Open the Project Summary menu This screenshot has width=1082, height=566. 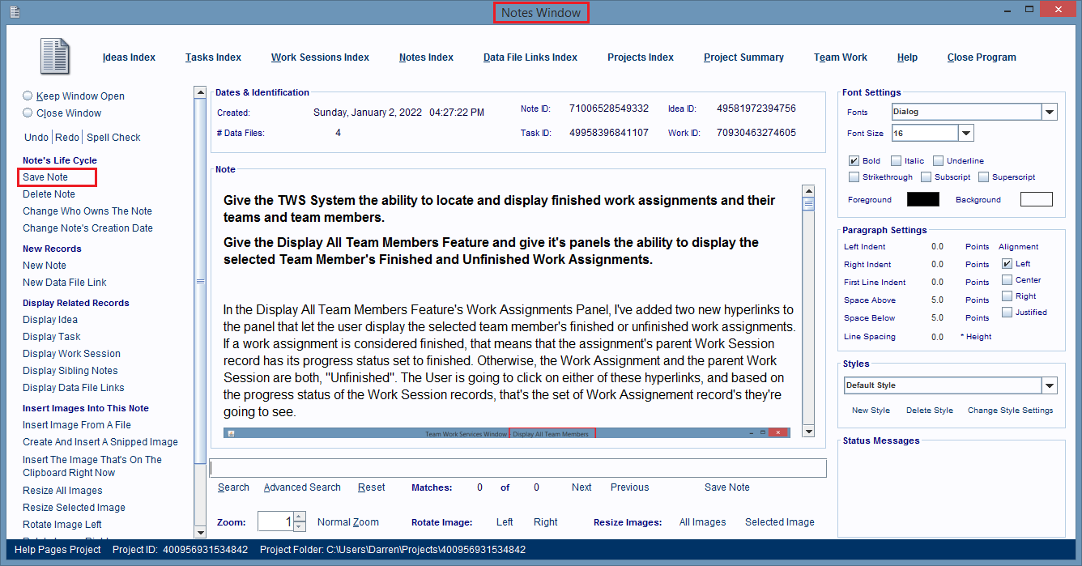click(743, 57)
